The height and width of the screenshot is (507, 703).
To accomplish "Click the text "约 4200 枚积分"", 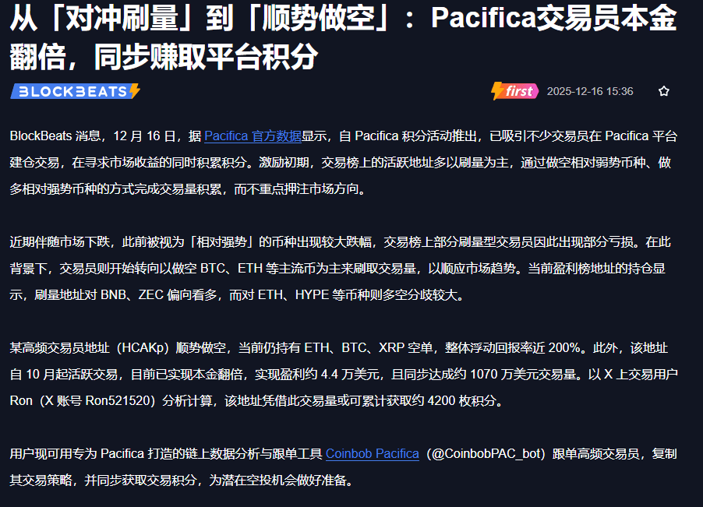I will (454, 401).
